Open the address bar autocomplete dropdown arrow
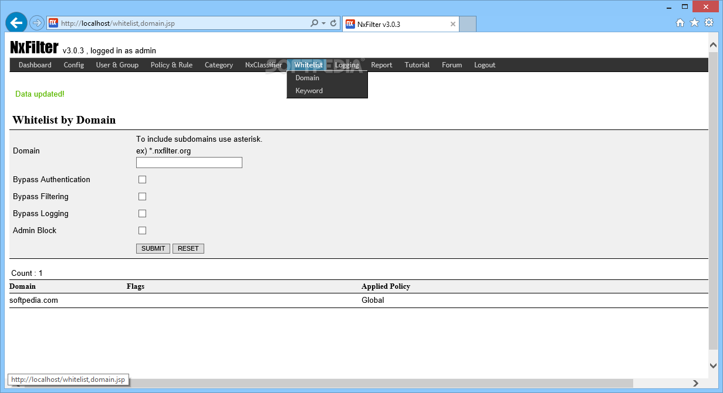 [x=323, y=23]
